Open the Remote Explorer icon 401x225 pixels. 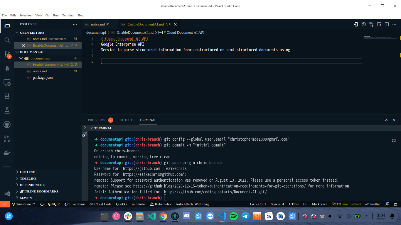point(7,82)
